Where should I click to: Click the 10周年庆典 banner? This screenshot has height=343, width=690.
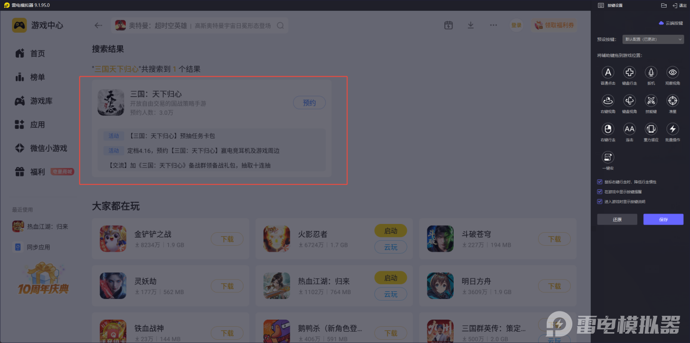44,278
